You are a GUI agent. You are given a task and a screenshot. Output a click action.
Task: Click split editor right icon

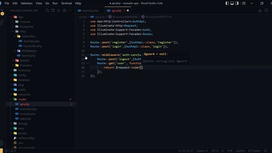coord(266,11)
